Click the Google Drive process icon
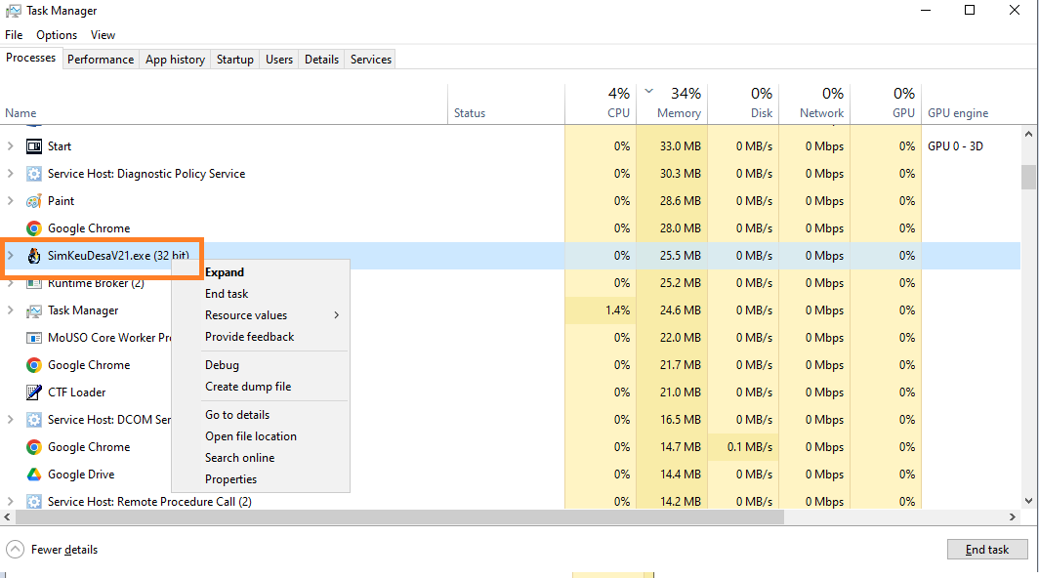This screenshot has height=578, width=1039. pyautogui.click(x=33, y=475)
